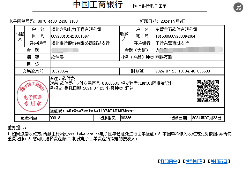Click the red 电子回单专用章 stamp
The image size is (246, 178).
click(x=33, y=96)
